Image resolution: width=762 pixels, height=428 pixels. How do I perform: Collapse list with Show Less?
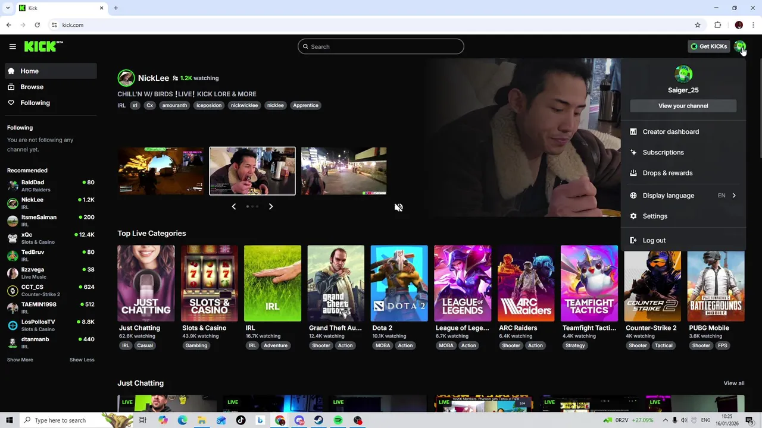point(82,360)
